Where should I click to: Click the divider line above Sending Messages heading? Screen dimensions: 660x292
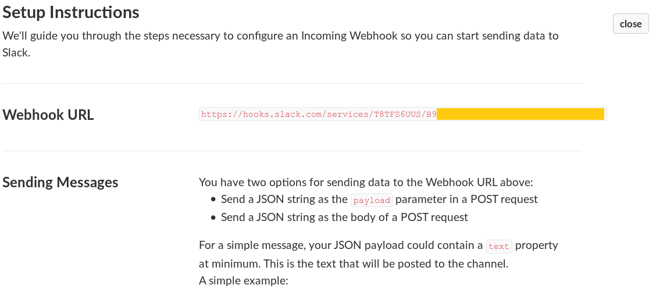[292, 151]
